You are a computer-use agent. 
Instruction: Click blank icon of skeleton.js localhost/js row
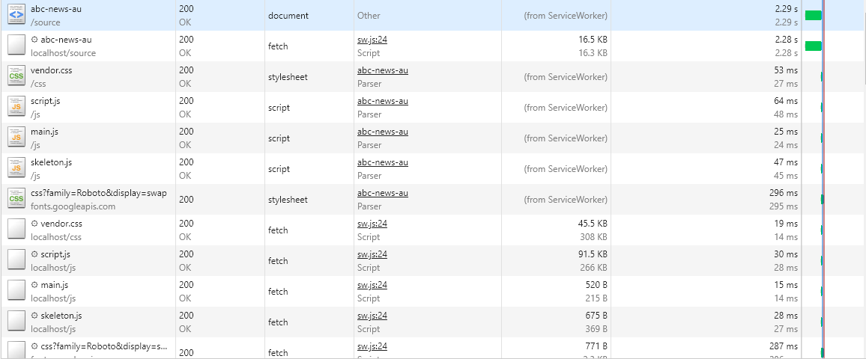pos(16,321)
